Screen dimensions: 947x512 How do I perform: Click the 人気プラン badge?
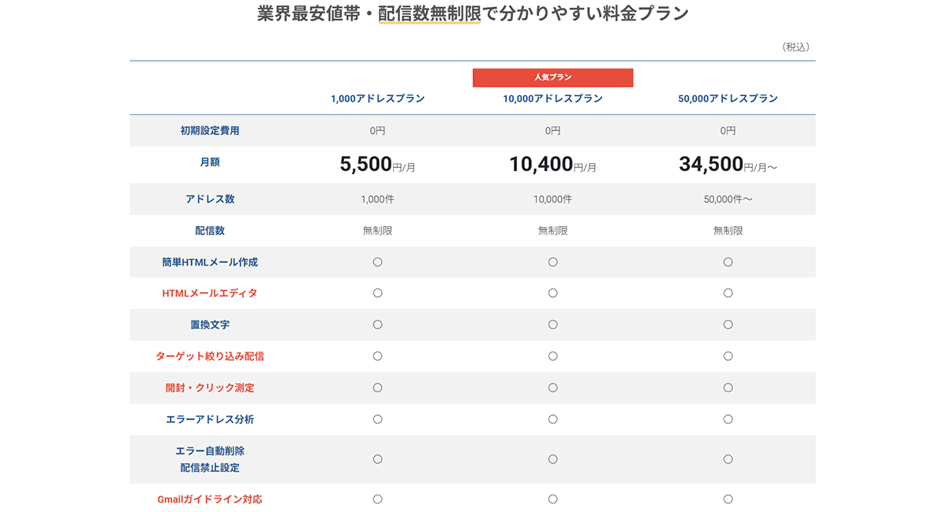(552, 77)
